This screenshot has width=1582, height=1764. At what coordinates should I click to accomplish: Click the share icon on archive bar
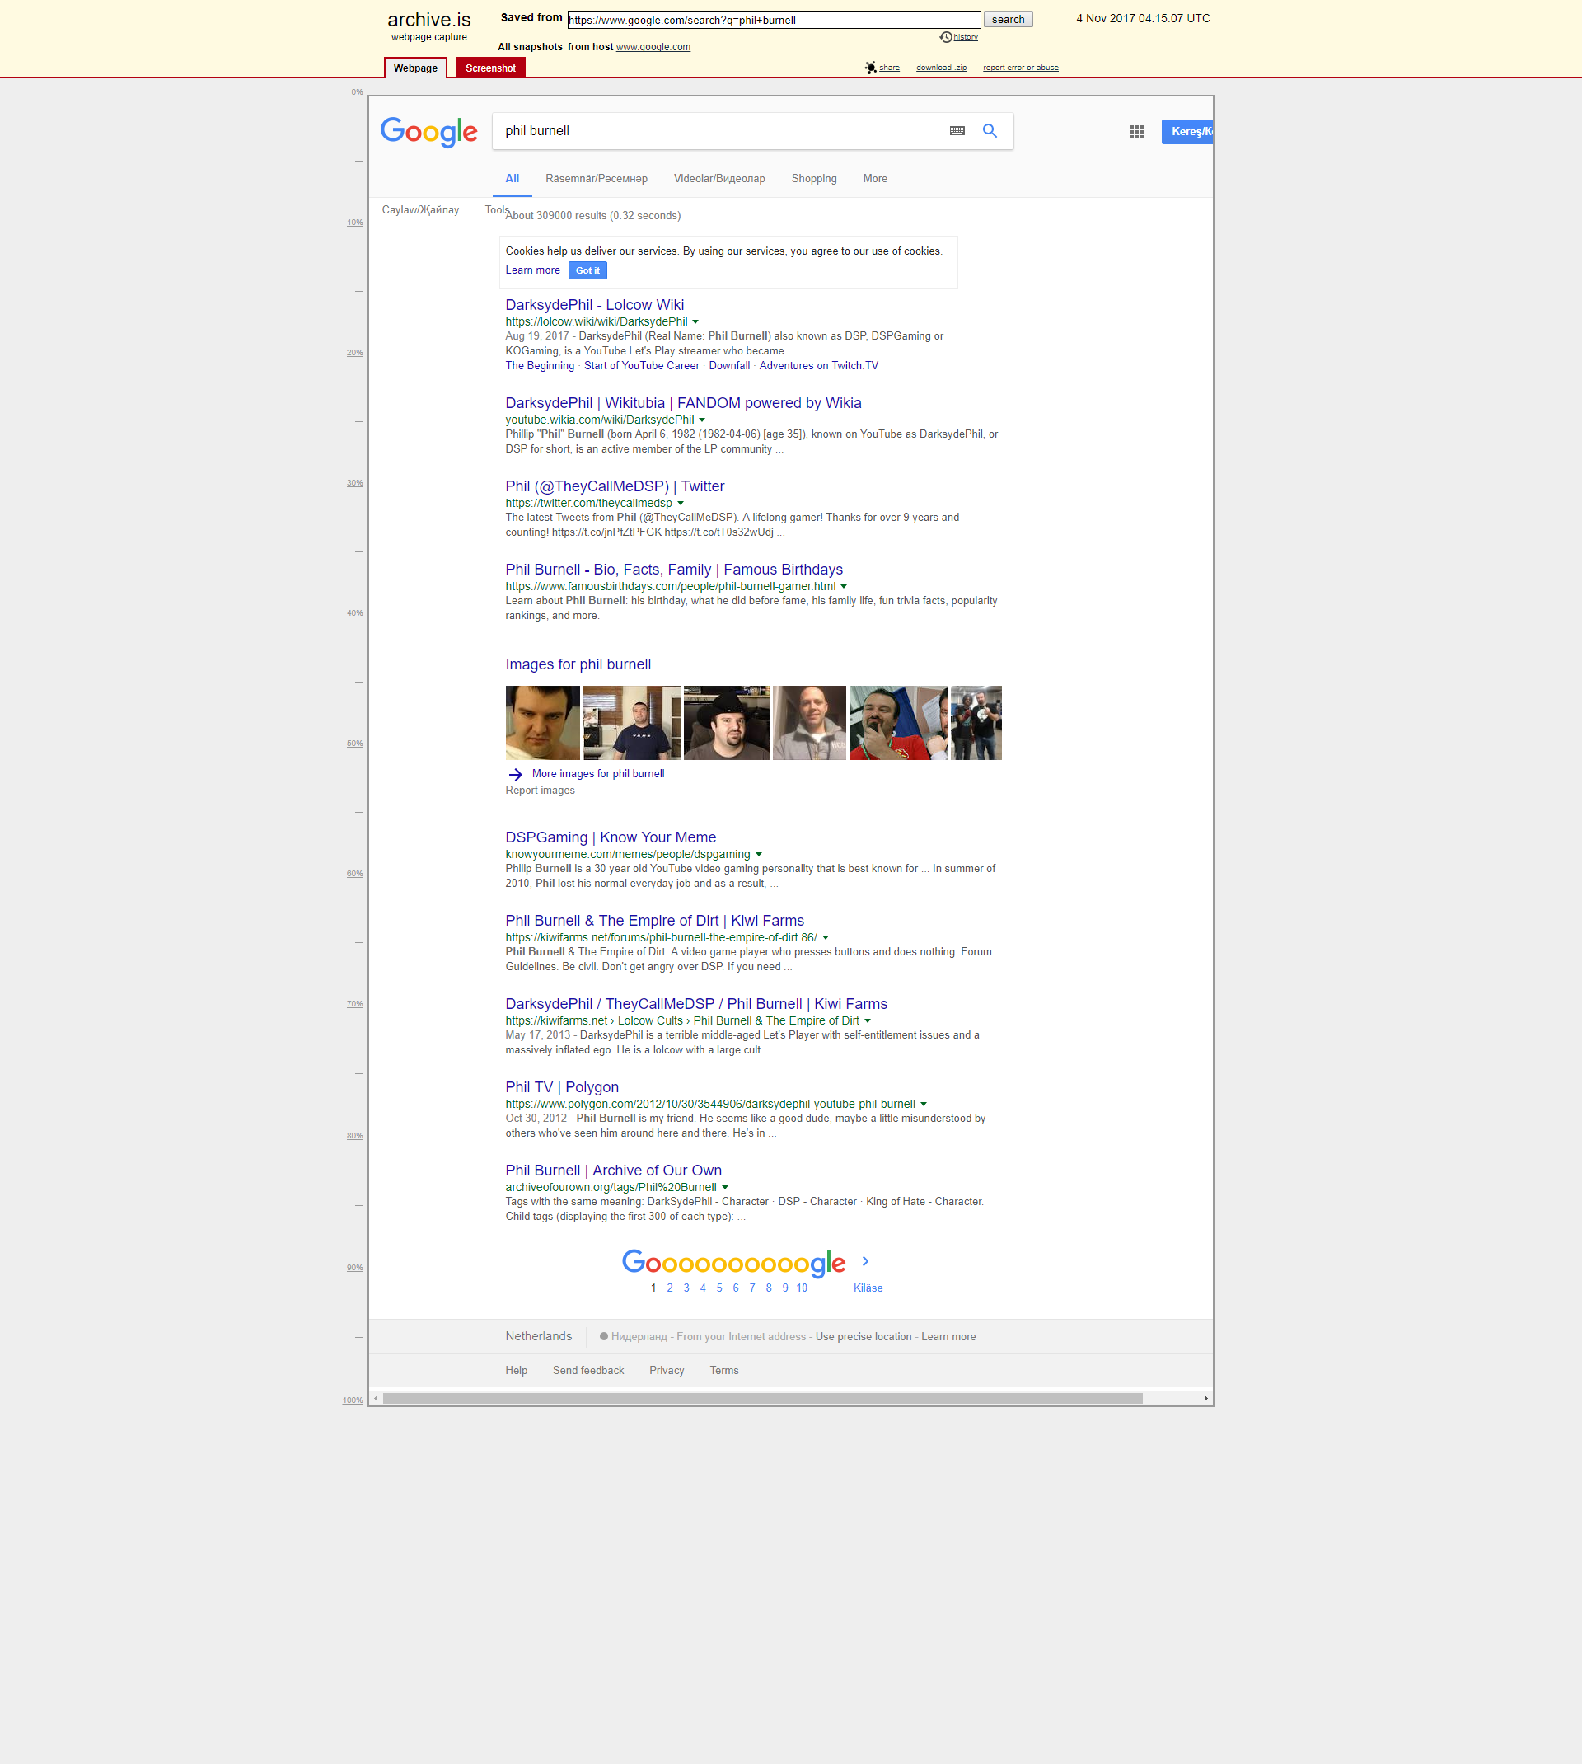870,67
